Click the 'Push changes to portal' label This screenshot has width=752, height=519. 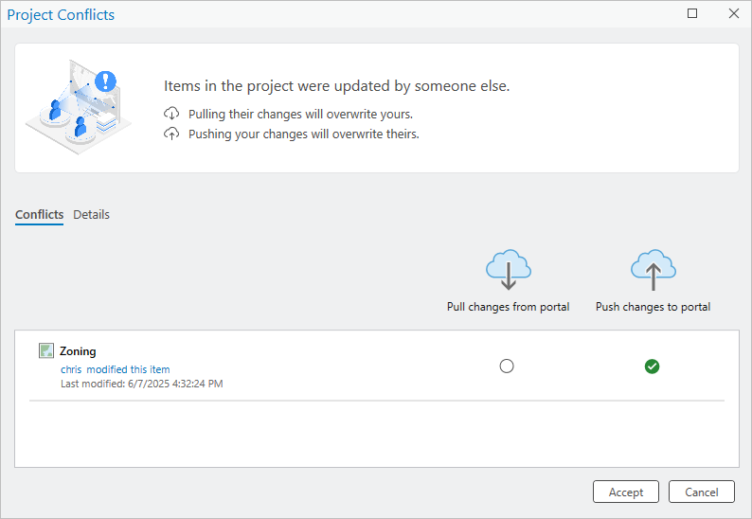point(653,307)
